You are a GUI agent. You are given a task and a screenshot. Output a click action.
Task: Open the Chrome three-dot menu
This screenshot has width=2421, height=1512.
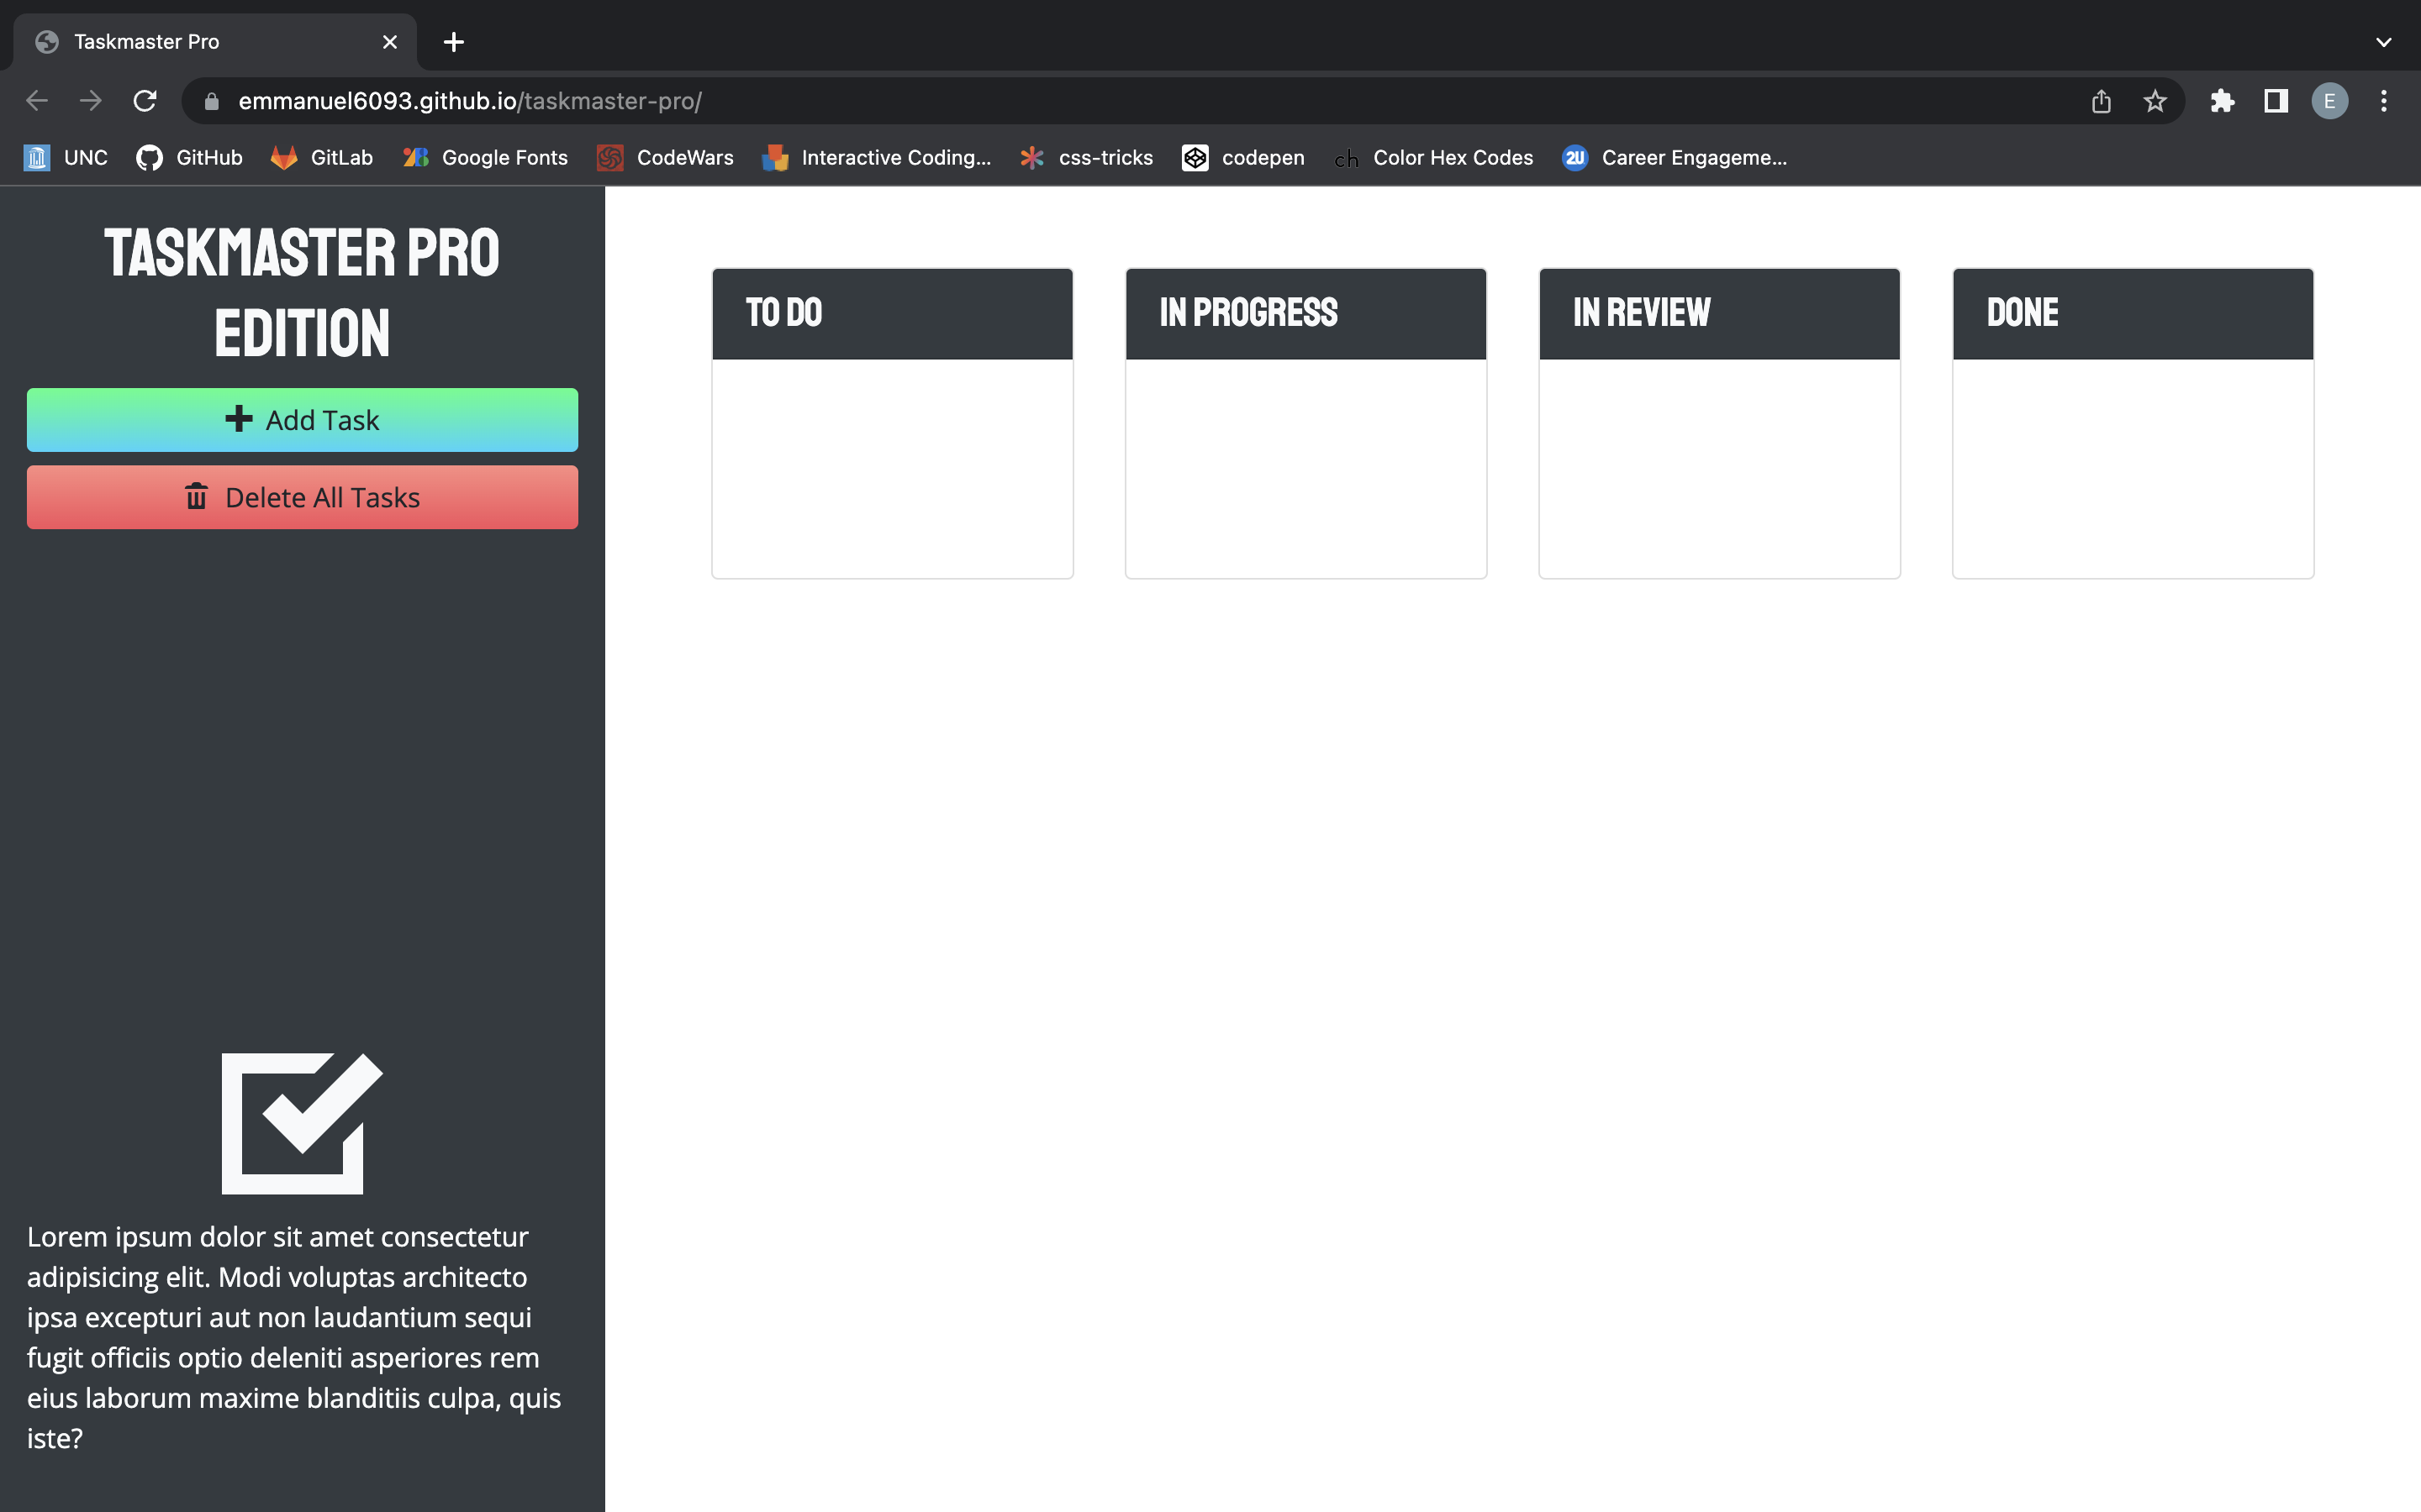pyautogui.click(x=2384, y=100)
